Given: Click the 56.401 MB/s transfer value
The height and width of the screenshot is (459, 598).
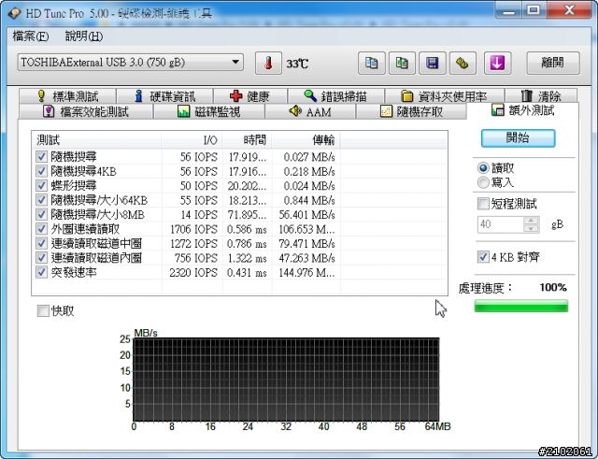Looking at the screenshot, I should [x=307, y=215].
